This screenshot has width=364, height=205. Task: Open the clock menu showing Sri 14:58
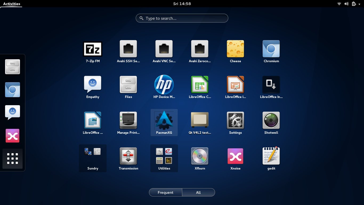[x=182, y=4]
